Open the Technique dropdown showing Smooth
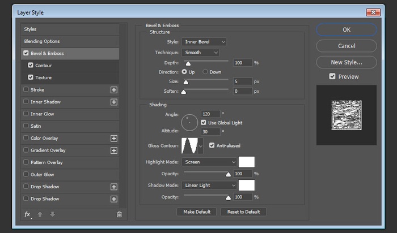Screen dimensions: 397x233 [200, 52]
